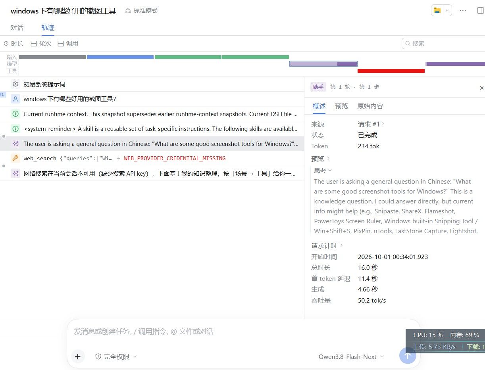Click the sparkle icon on the 网络搜索 reply row
Viewport: 485px width, 370px height.
(15, 173)
